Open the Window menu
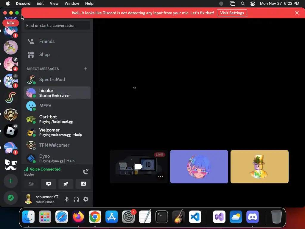The width and height of the screenshot is (305, 229). click(x=72, y=4)
